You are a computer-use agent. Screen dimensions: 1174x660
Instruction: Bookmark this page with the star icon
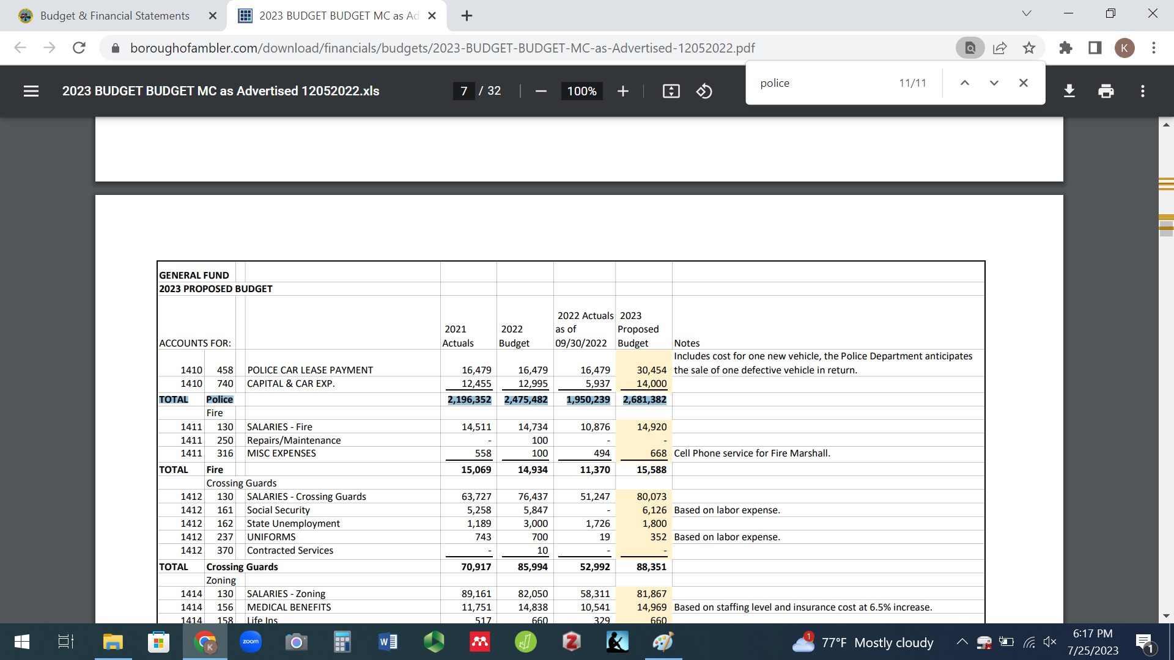[x=1029, y=48]
